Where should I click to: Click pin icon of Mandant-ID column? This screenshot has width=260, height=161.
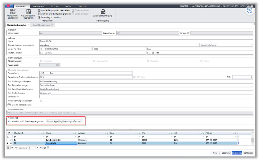pos(44,133)
